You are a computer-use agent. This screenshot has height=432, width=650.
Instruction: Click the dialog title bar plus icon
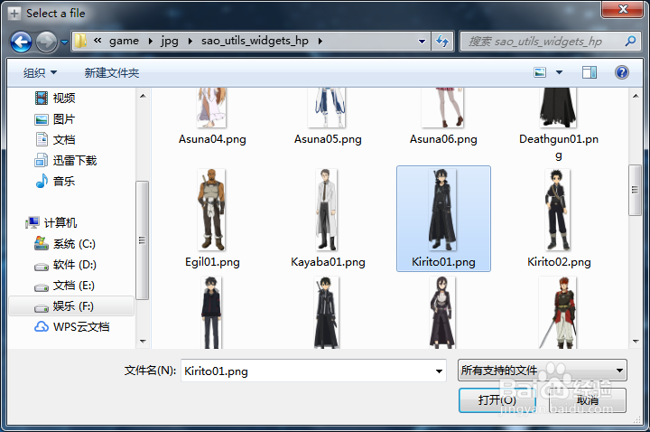click(x=14, y=14)
